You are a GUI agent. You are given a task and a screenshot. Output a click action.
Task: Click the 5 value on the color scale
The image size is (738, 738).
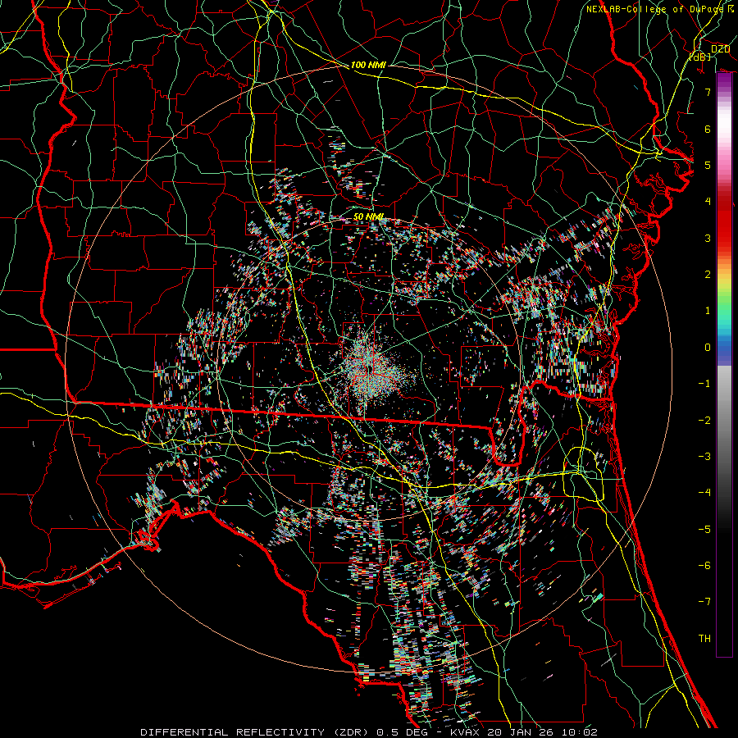click(x=708, y=165)
